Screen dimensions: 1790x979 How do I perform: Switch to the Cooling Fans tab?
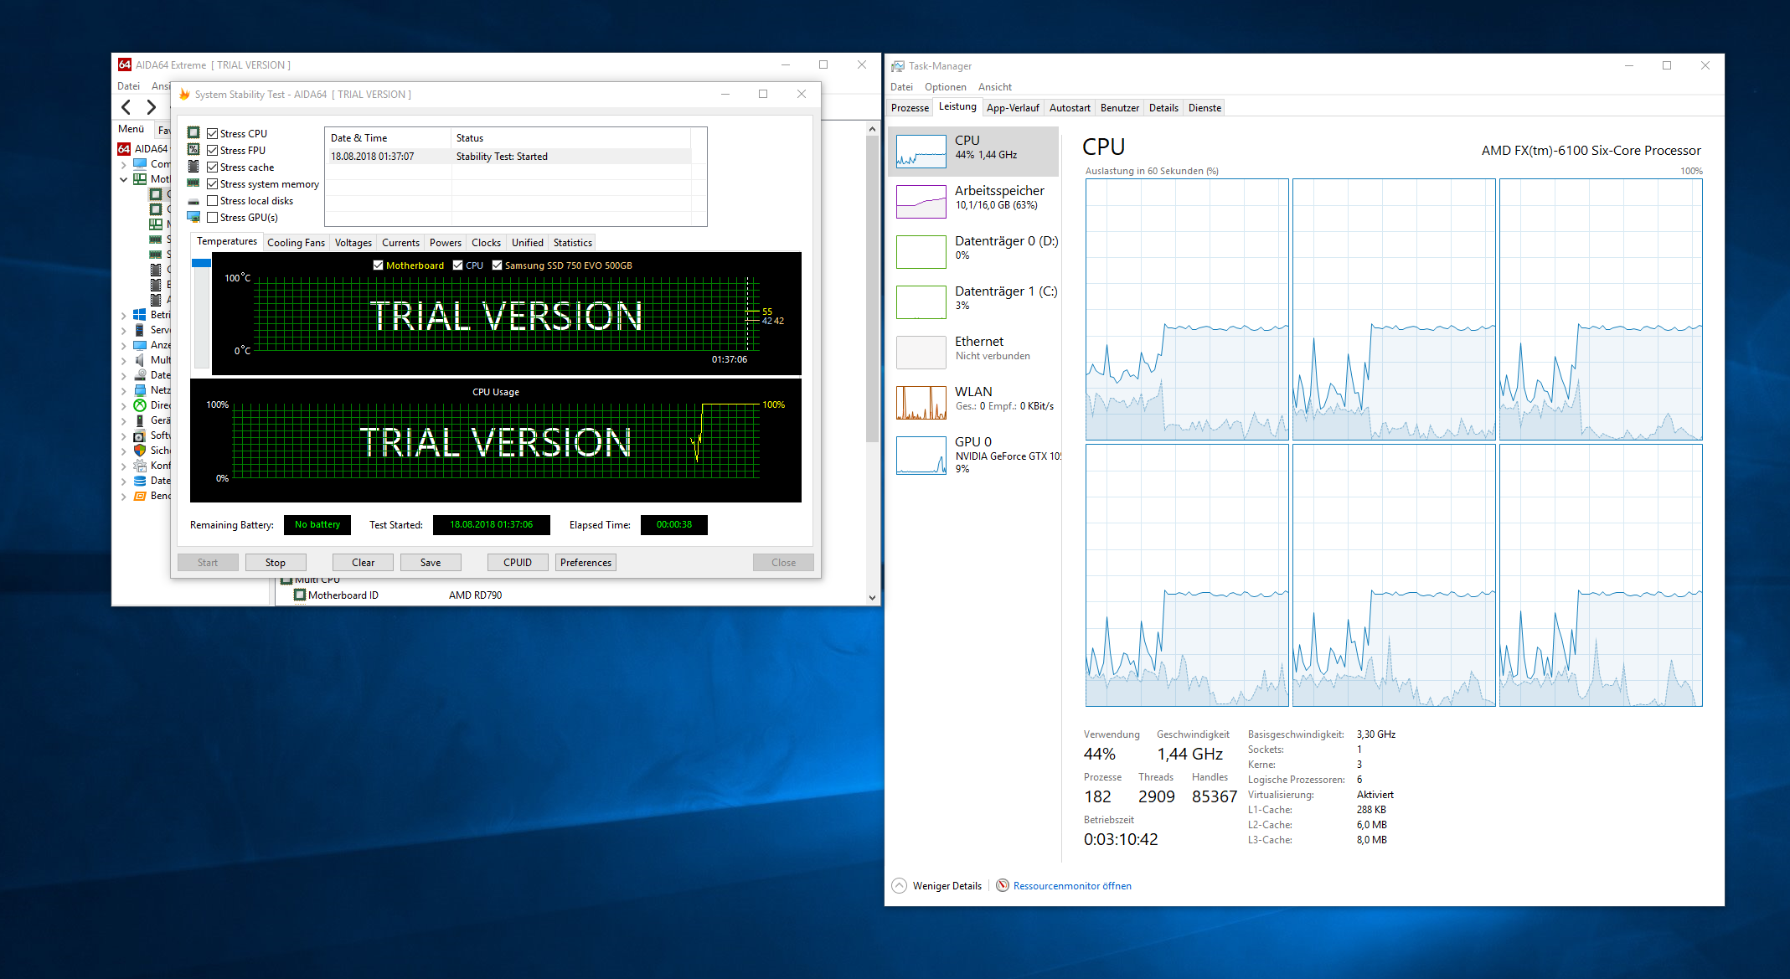coord(296,243)
